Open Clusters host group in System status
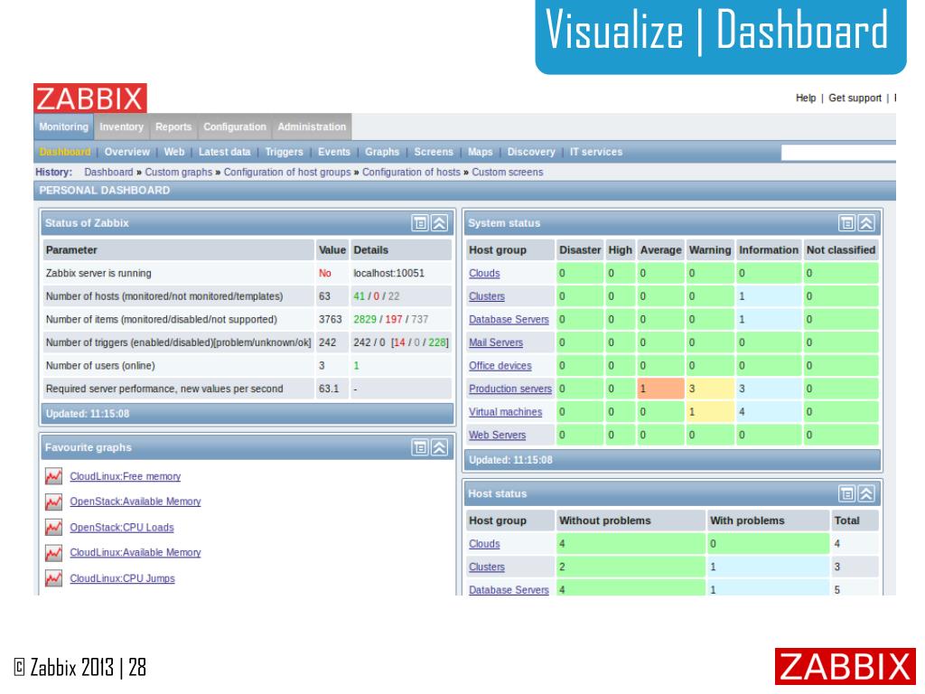 (x=487, y=296)
